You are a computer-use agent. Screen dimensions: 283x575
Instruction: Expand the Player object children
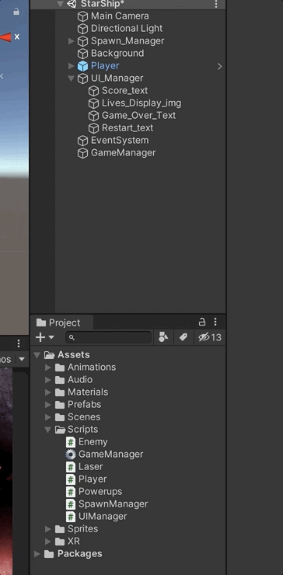tap(72, 66)
